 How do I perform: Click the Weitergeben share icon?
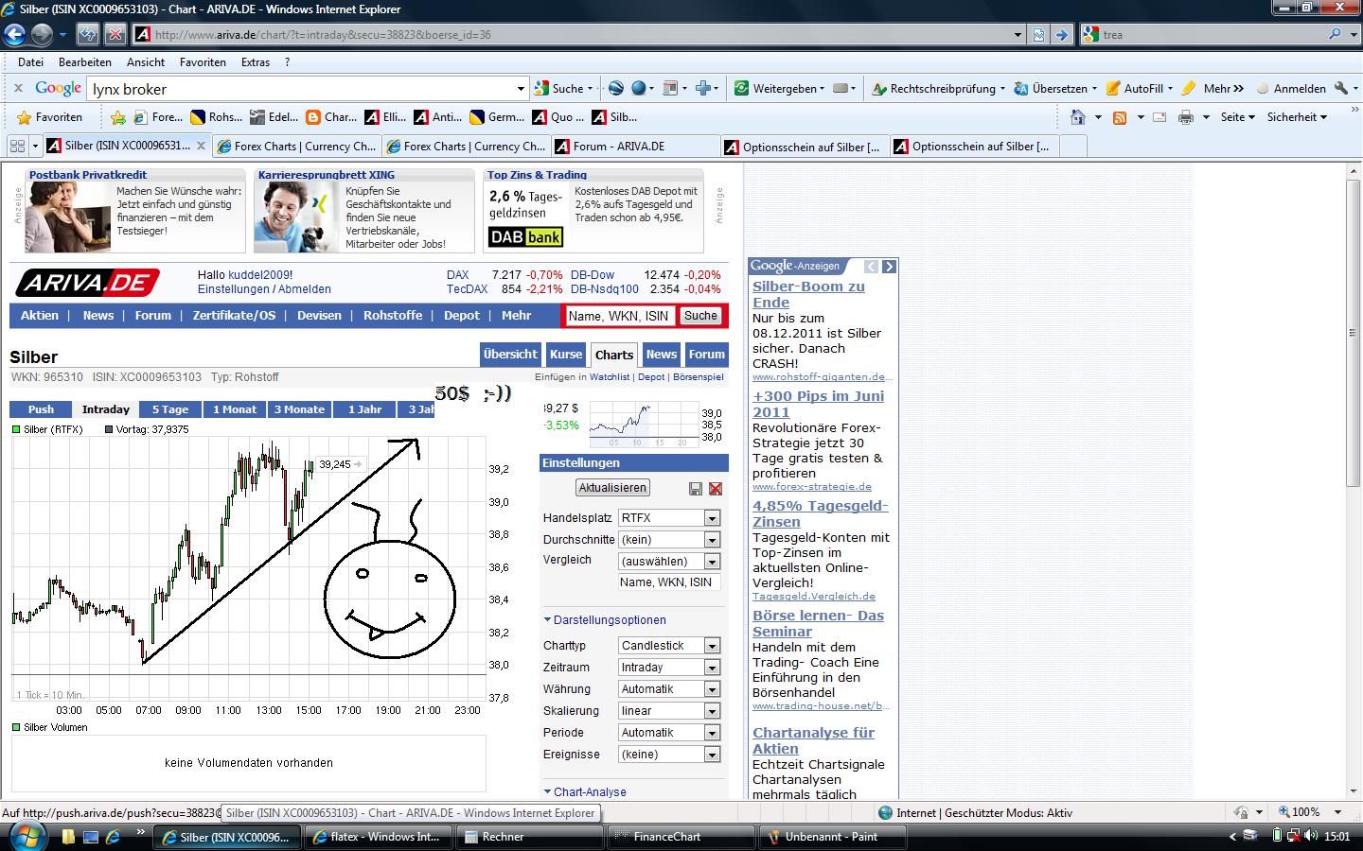tap(742, 88)
